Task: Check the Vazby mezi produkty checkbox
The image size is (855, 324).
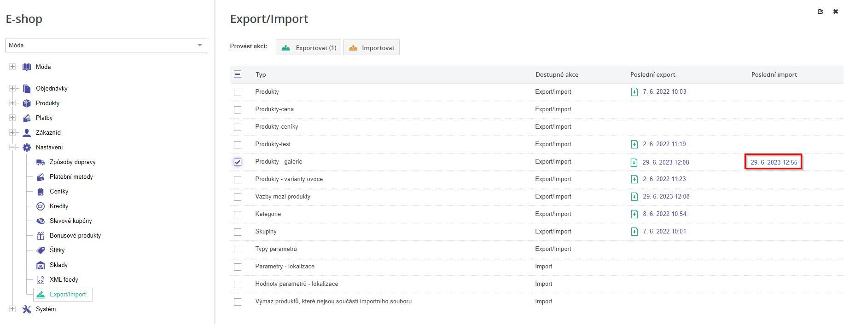Action: [x=238, y=197]
